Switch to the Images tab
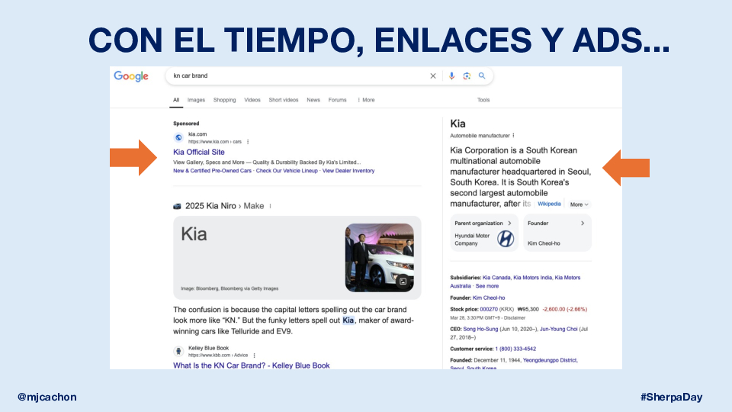The width and height of the screenshot is (732, 412). [x=196, y=100]
